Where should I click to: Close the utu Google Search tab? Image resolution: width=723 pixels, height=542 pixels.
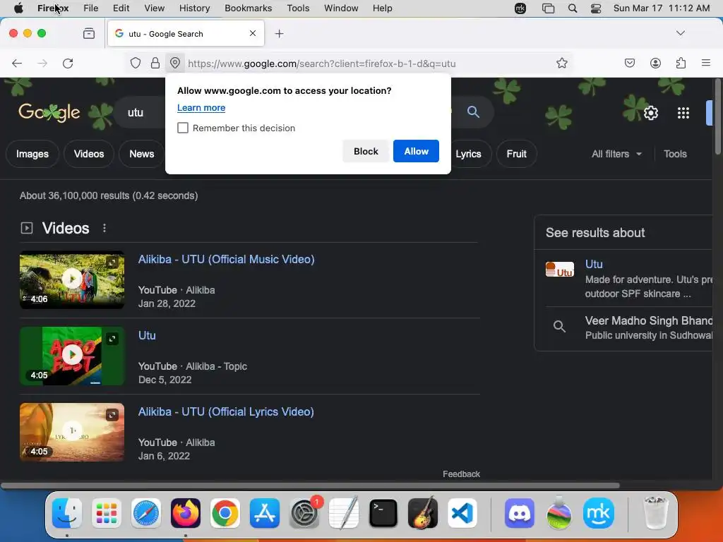point(253,33)
